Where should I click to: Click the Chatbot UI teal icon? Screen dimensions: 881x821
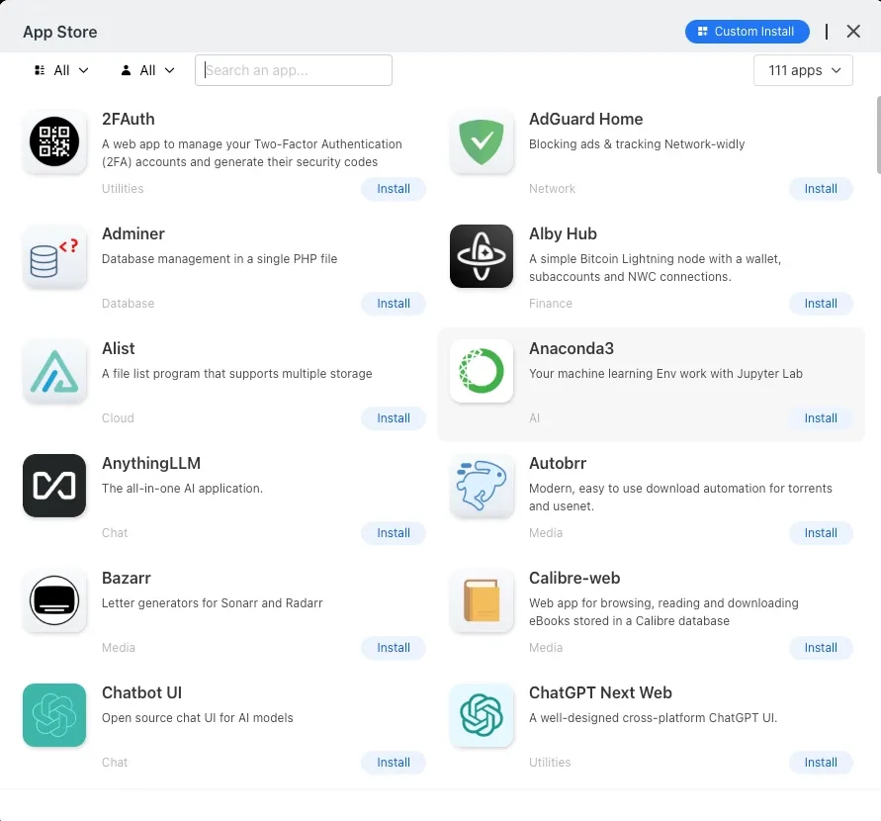54,715
